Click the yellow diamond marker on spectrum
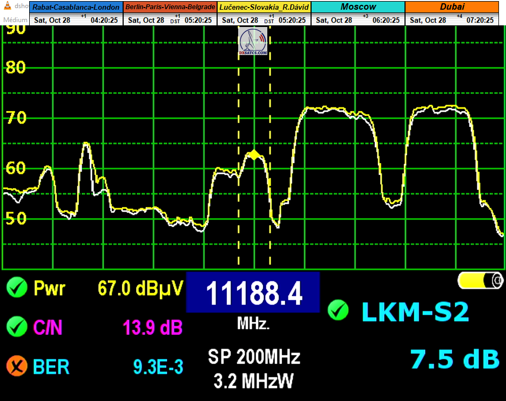This screenshot has height=401, width=506. click(x=253, y=155)
